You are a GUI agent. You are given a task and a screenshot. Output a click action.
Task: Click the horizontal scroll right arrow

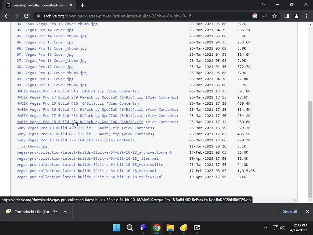(295, 200)
